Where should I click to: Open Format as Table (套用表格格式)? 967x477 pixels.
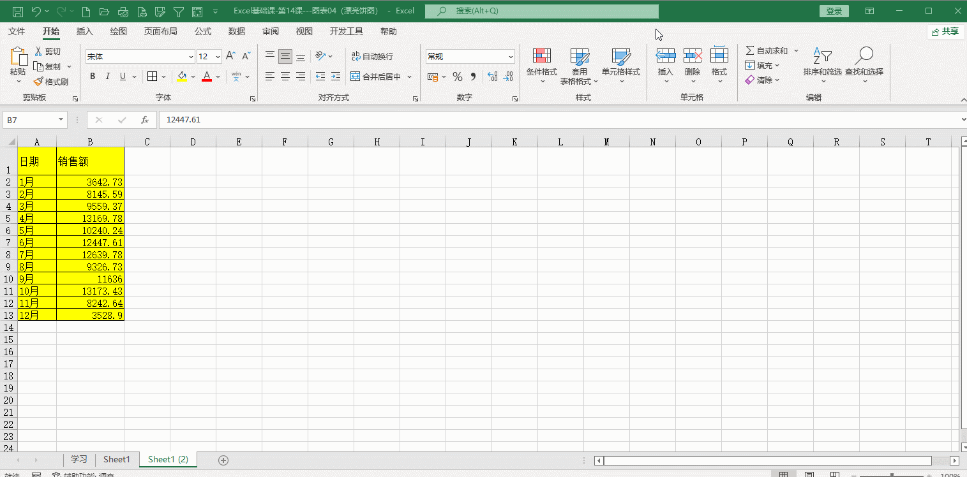tap(580, 66)
